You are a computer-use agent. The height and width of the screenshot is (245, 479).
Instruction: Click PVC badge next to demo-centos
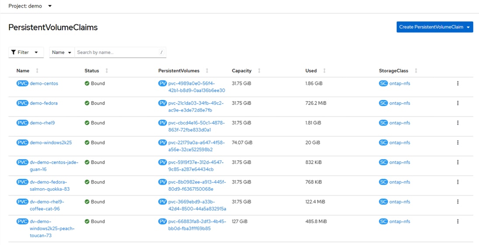22,84
